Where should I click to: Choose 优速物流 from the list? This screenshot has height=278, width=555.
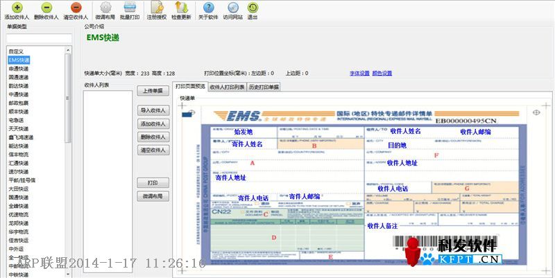tap(19, 214)
